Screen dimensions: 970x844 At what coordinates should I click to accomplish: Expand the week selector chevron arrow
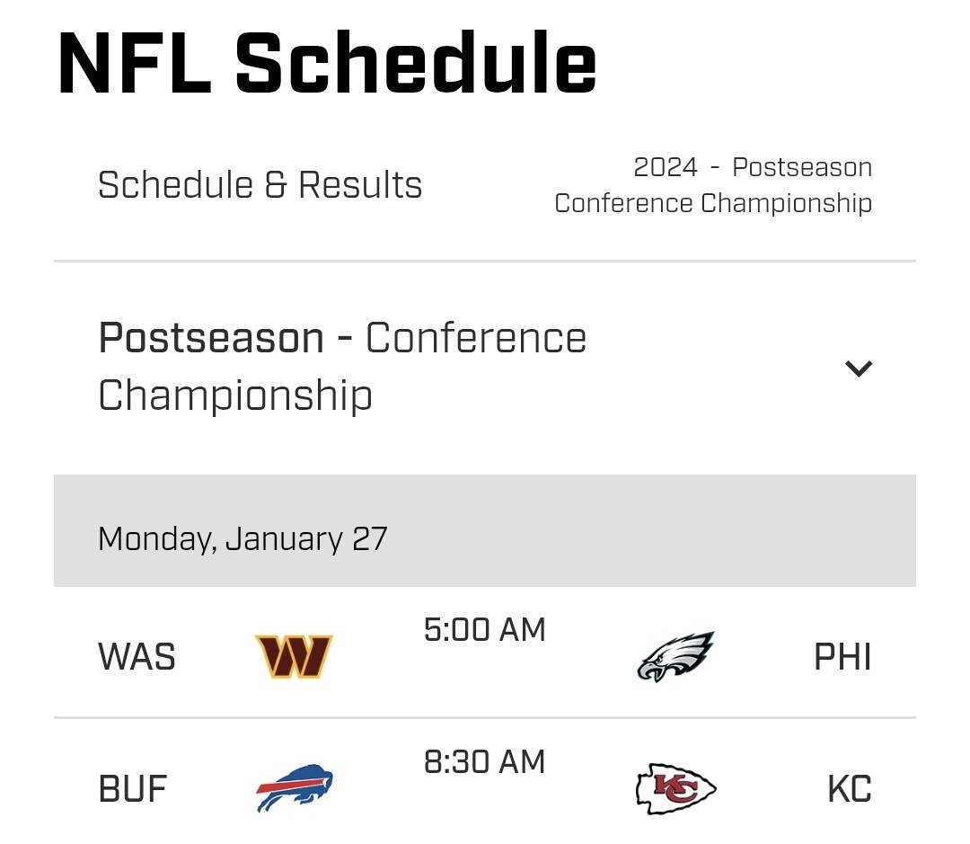pos(859,368)
